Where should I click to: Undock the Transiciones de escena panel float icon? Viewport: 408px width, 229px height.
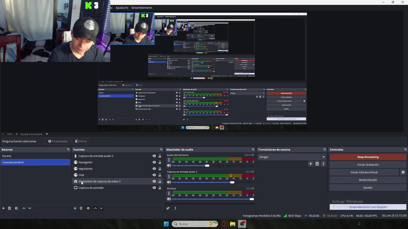tap(324, 149)
